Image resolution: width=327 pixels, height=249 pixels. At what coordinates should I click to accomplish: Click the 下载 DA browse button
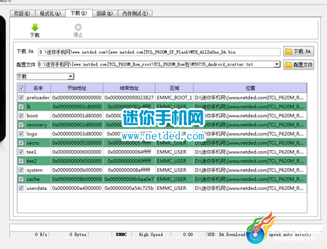point(299,52)
